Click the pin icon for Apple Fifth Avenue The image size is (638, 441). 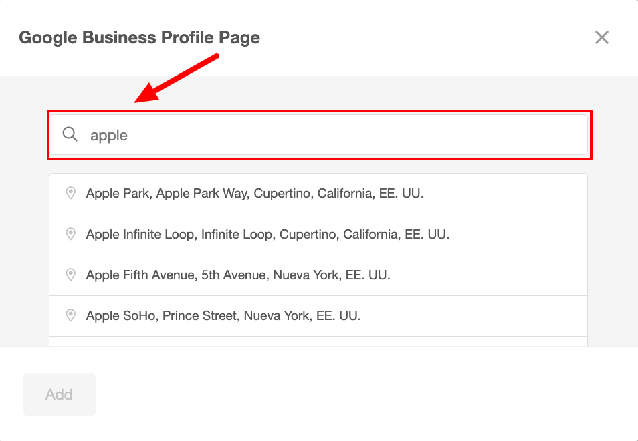(70, 275)
